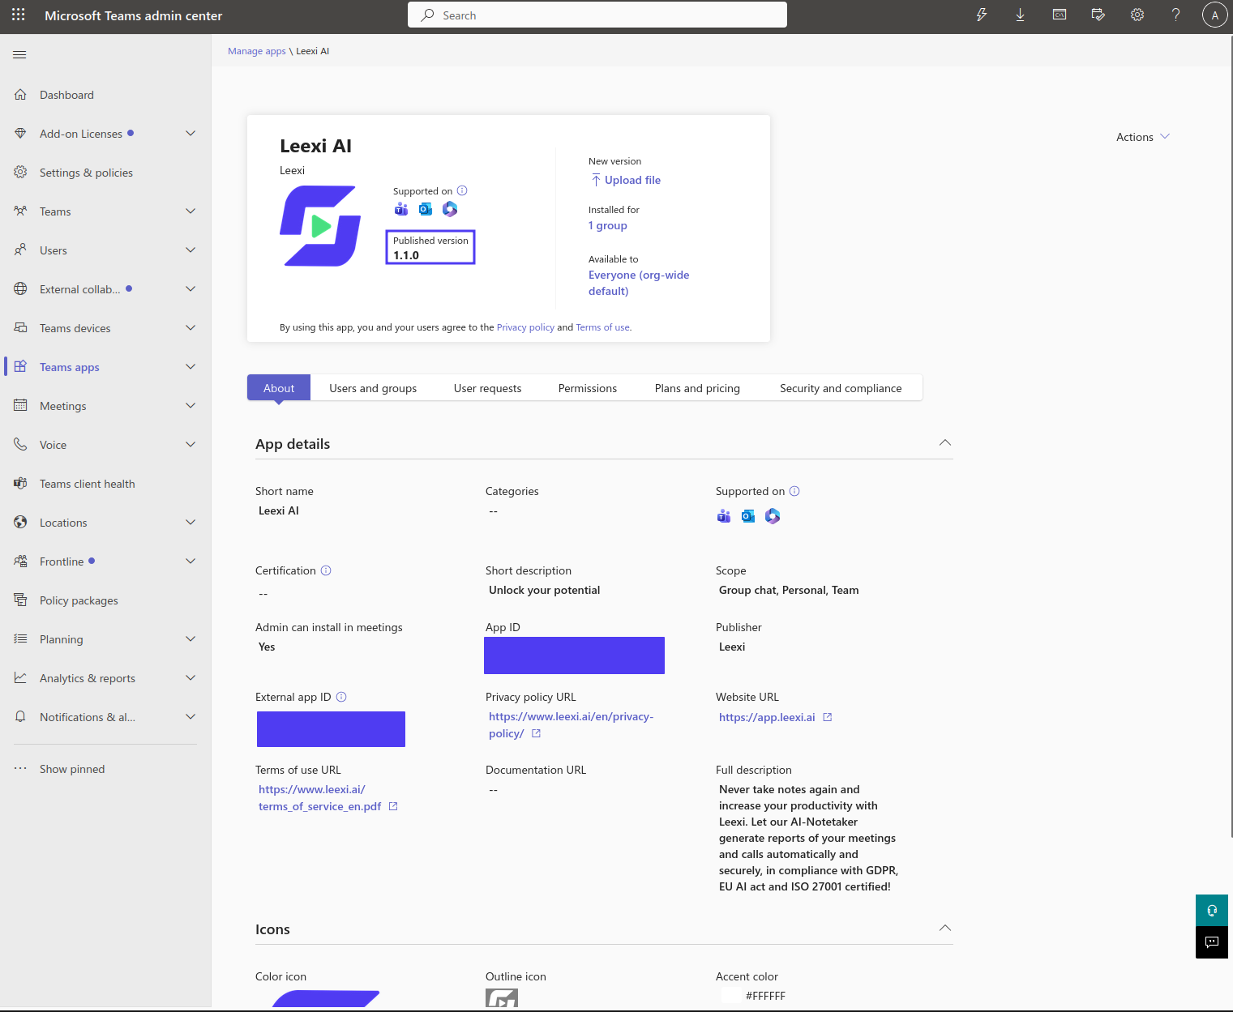The height and width of the screenshot is (1012, 1233).
Task: Click the info icon beside Supported on in App details
Action: coord(794,491)
